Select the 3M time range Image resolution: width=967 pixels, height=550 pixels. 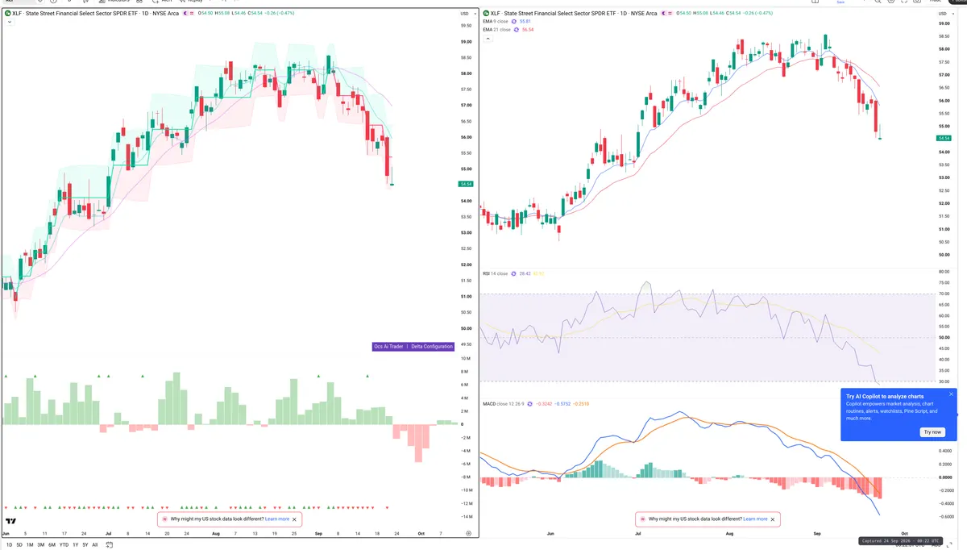pyautogui.click(x=41, y=544)
